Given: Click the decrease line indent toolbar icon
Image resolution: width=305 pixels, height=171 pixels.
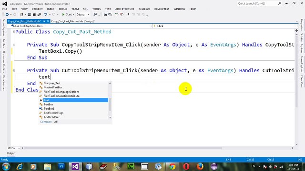Looking at the screenshot, I should click(x=105, y=15).
